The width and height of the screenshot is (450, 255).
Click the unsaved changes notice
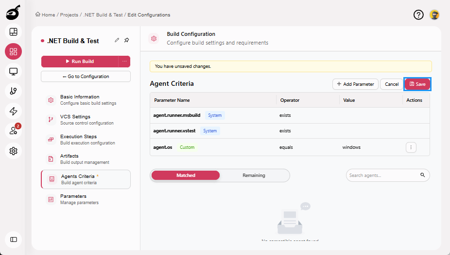click(x=291, y=66)
